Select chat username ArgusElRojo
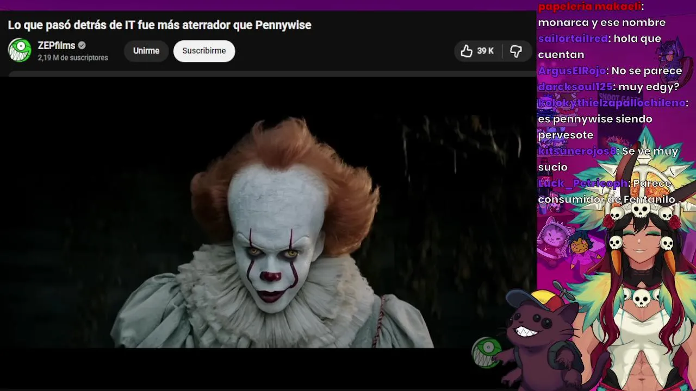The width and height of the screenshot is (696, 391). (571, 71)
